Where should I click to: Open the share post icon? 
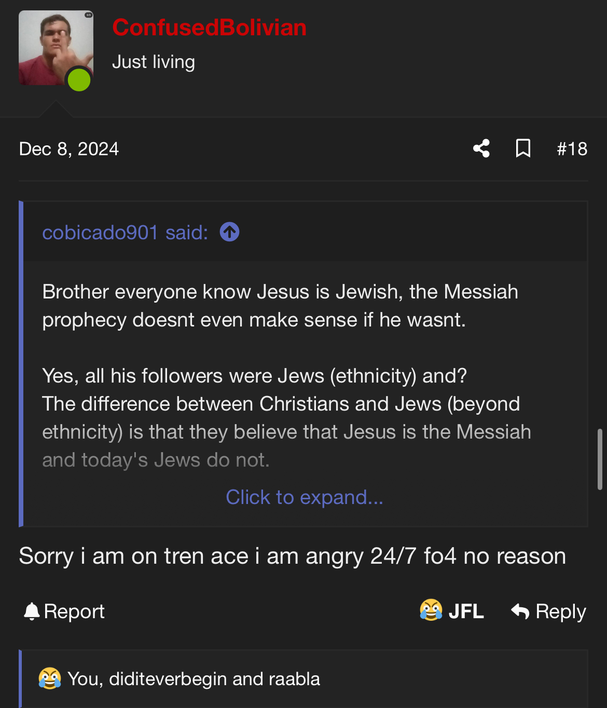(x=481, y=148)
